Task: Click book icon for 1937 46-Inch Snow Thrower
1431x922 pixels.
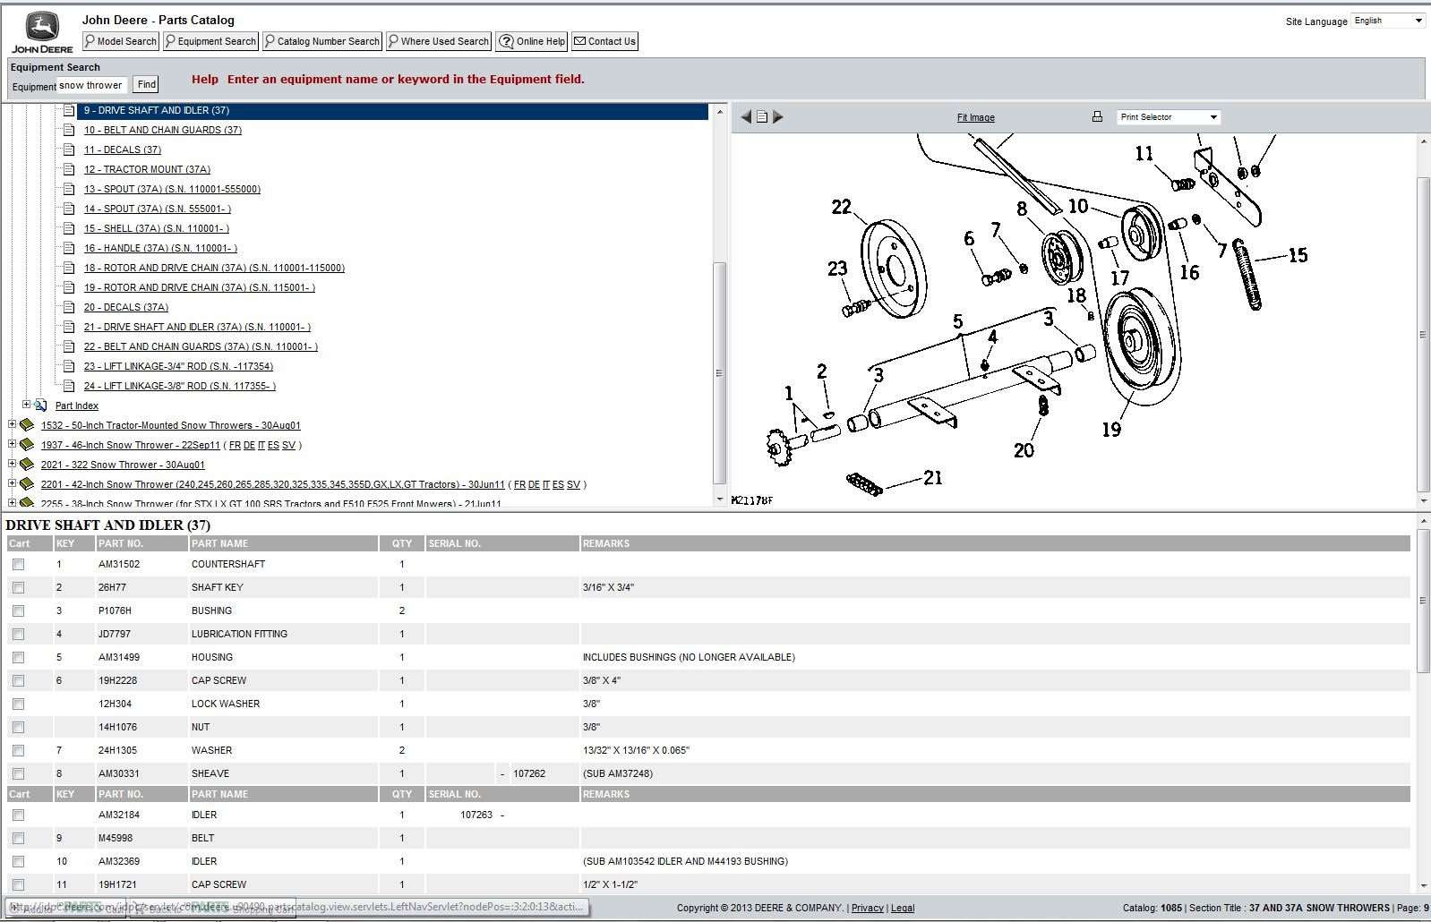Action: (26, 445)
